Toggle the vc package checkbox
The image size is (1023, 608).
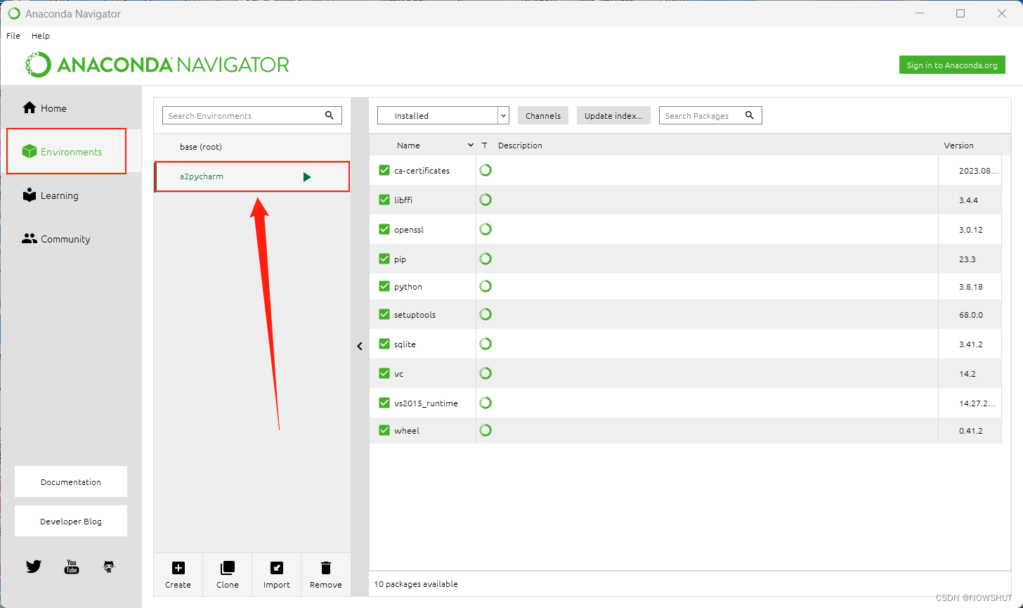pyautogui.click(x=384, y=373)
